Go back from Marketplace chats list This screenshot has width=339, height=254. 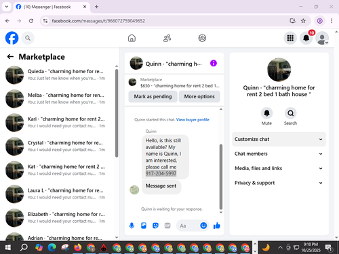(x=10, y=57)
